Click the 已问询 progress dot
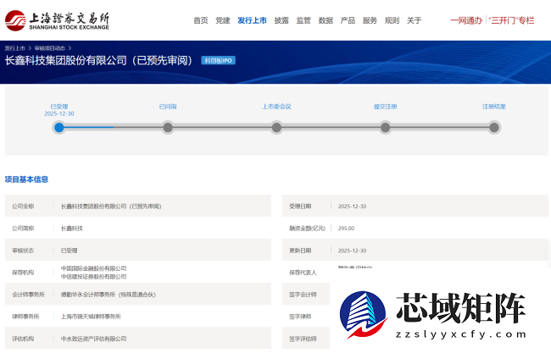 point(168,127)
